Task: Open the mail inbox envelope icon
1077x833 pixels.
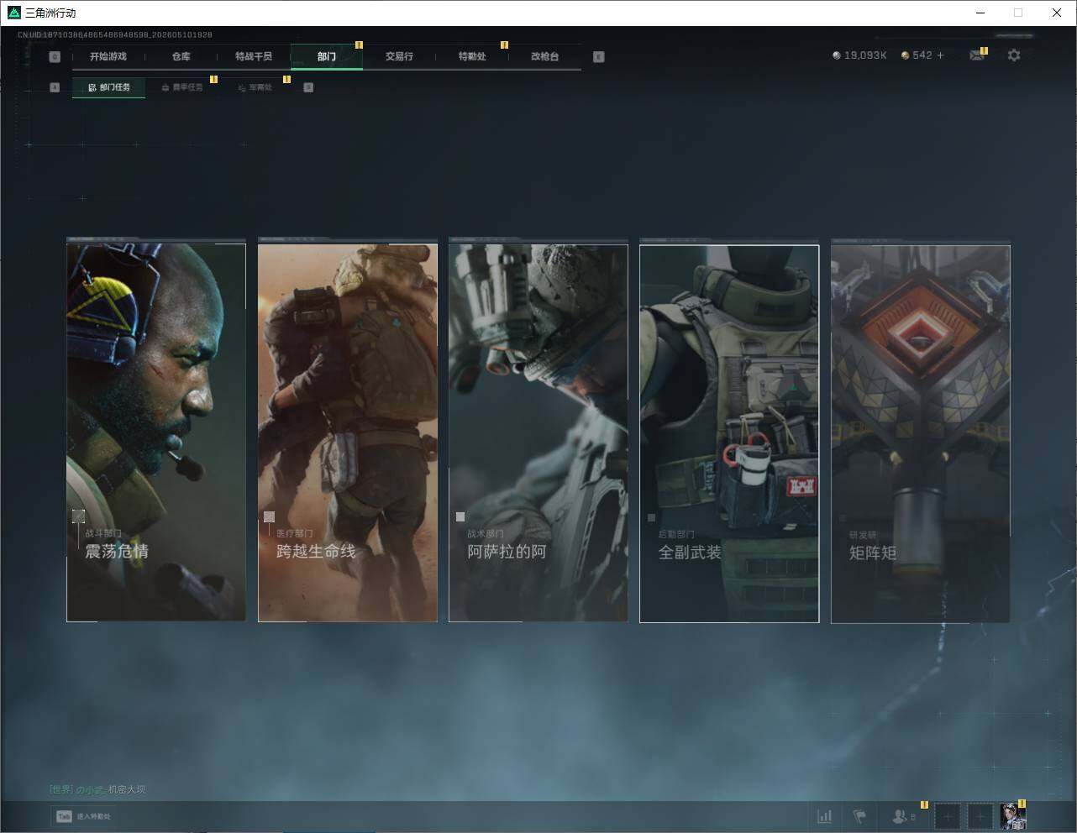Action: [976, 55]
